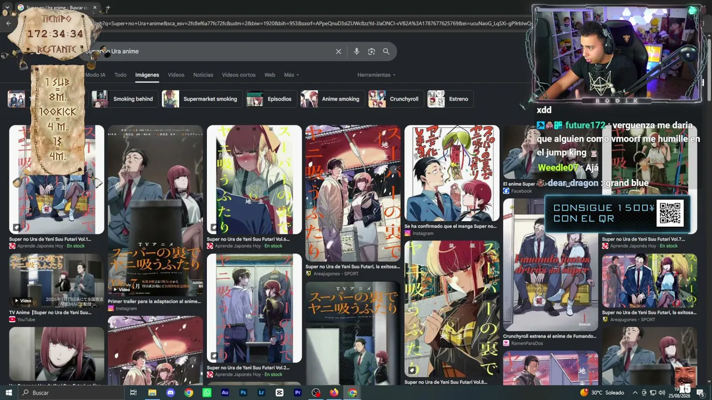Open WhatsApp from the taskbar
Image resolution: width=712 pixels, height=400 pixels.
click(x=207, y=393)
